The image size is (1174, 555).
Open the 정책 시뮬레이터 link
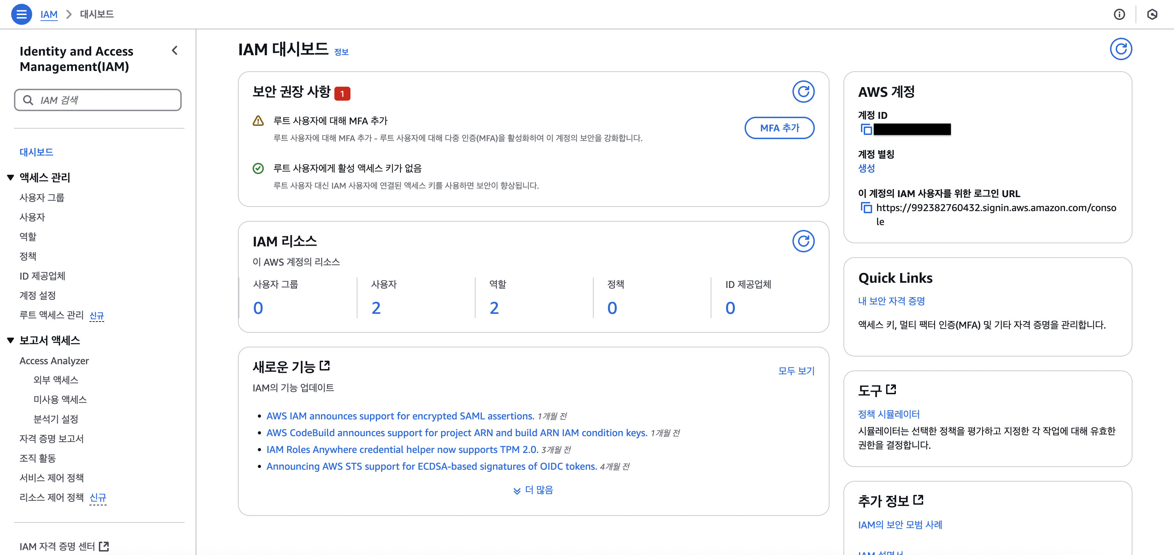click(x=888, y=414)
